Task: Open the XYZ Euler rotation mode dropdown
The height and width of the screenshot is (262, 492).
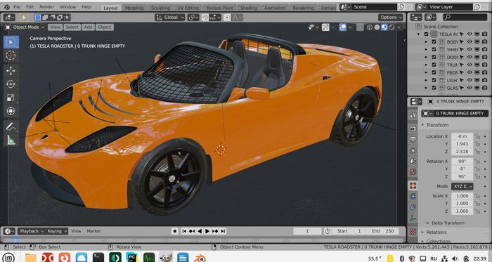Action: tap(462, 186)
